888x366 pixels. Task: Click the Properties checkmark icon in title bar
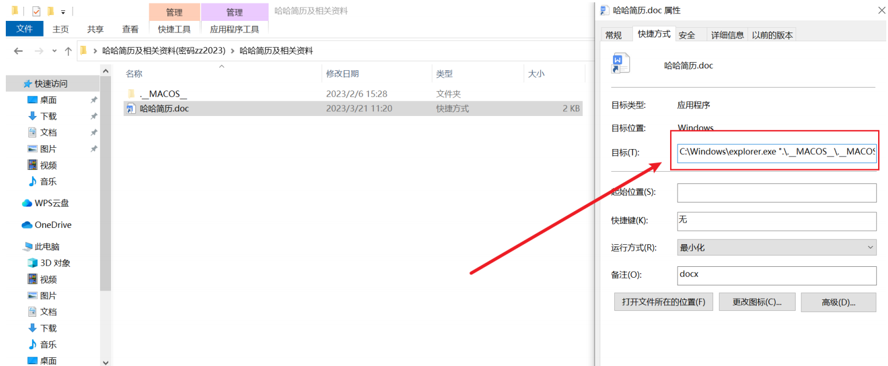(x=36, y=11)
